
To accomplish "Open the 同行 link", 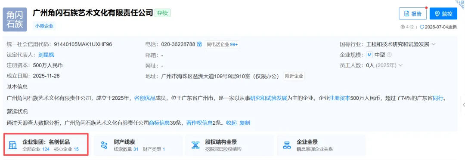I will click(x=438, y=98).
